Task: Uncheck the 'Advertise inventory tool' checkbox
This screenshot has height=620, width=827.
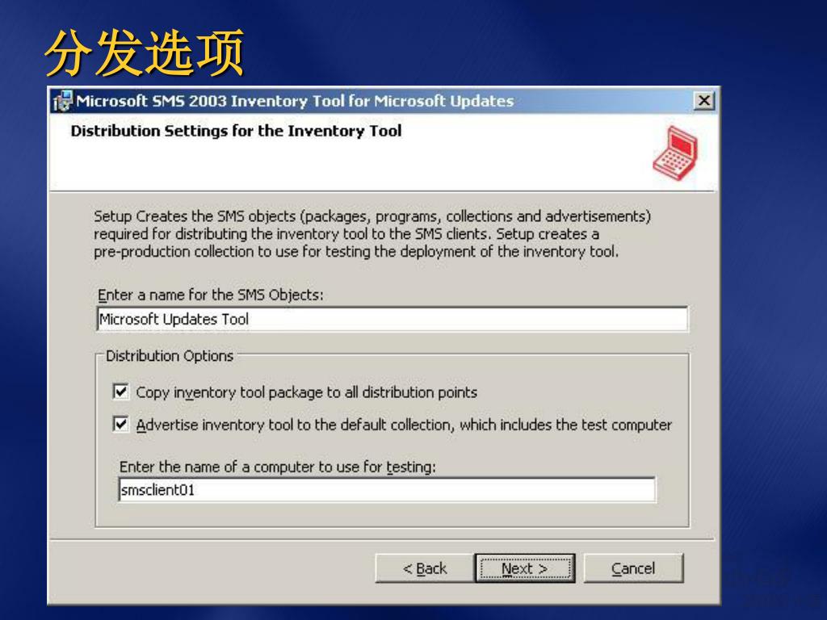Action: (121, 425)
